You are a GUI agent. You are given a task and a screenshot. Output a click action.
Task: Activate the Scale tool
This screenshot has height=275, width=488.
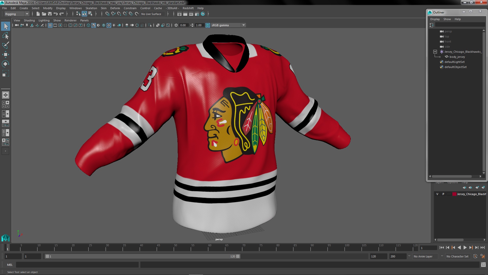pos(6,73)
